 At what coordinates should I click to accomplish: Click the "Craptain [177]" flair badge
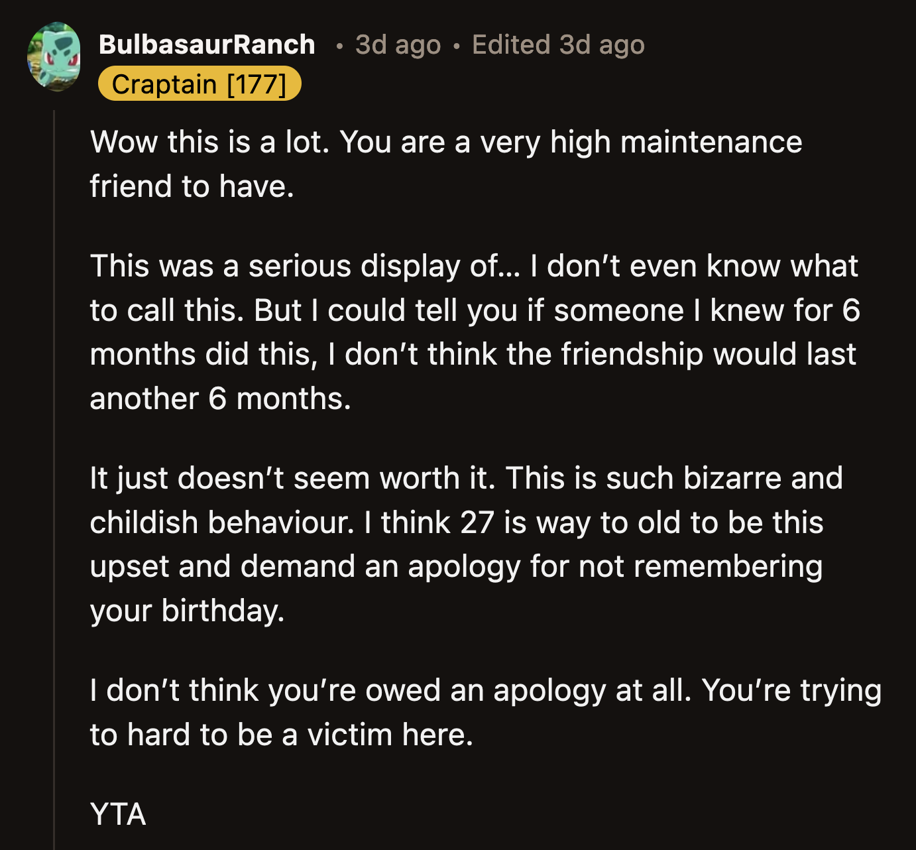(202, 83)
